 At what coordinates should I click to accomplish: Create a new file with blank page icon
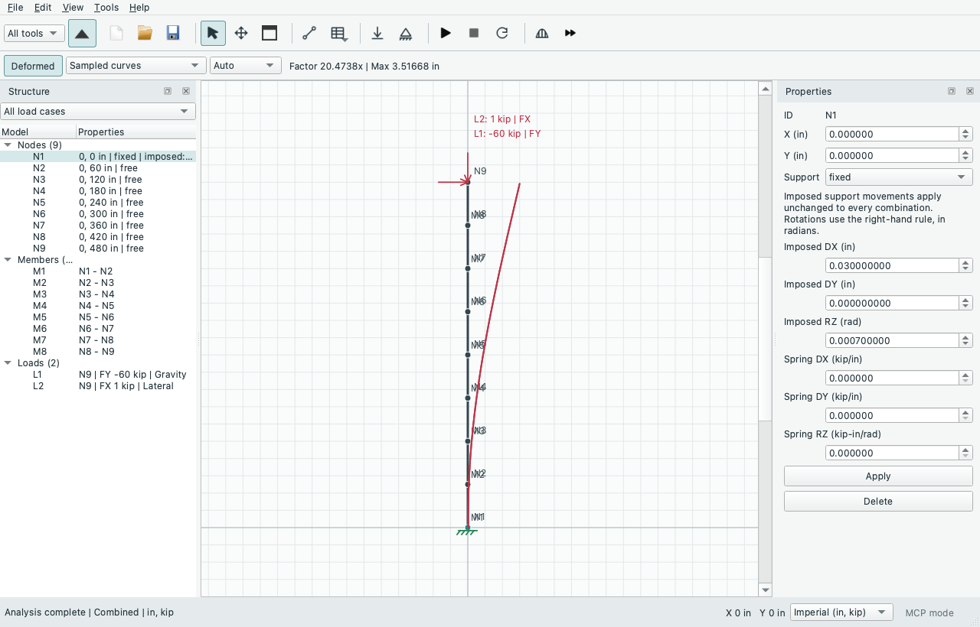click(x=116, y=34)
